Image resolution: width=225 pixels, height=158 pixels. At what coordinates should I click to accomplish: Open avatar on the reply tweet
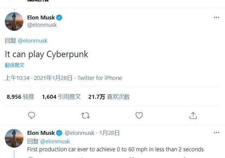click(14, 138)
